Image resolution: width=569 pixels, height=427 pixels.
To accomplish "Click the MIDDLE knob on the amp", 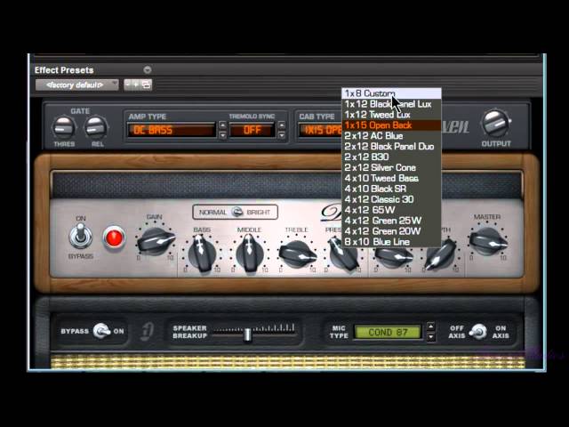I will (249, 254).
